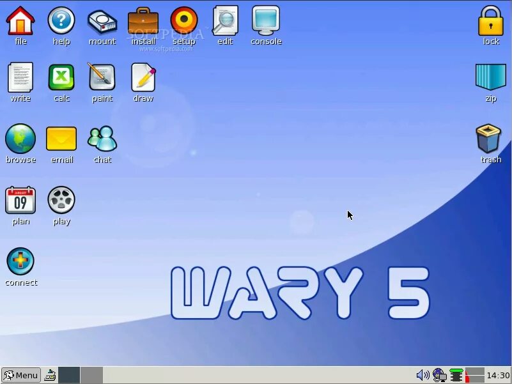Launch the draw pencil icon
This screenshot has width=512, height=384.
pyautogui.click(x=143, y=77)
